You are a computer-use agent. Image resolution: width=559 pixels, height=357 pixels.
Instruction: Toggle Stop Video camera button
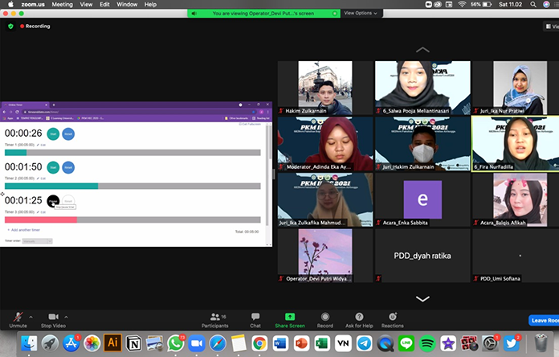[52, 318]
